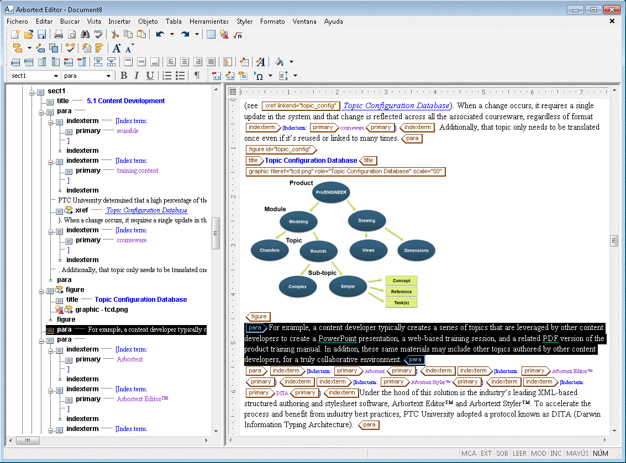Toggle align left for cell text

171,62
